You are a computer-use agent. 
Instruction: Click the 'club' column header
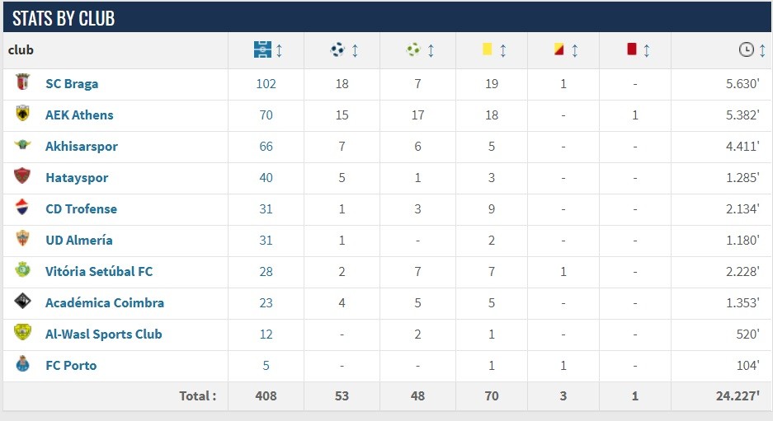21,50
